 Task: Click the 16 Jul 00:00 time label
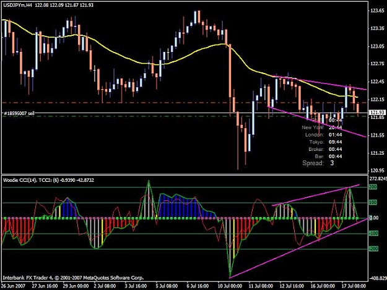323,286
